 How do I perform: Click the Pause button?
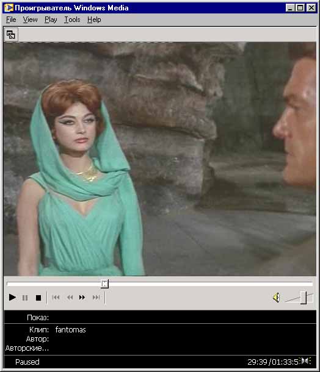25,298
